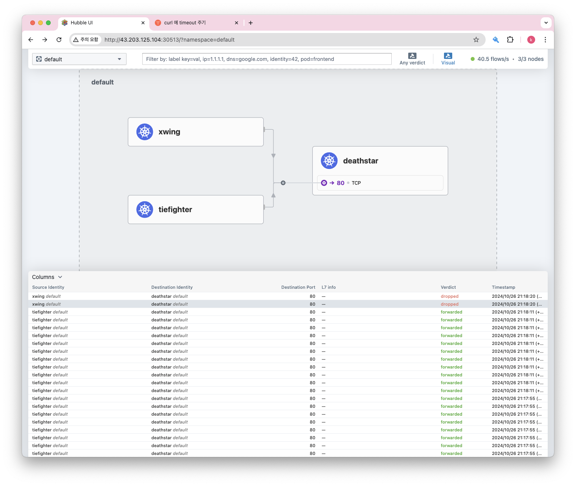Click the not-secure warning badge

pyautogui.click(x=86, y=40)
